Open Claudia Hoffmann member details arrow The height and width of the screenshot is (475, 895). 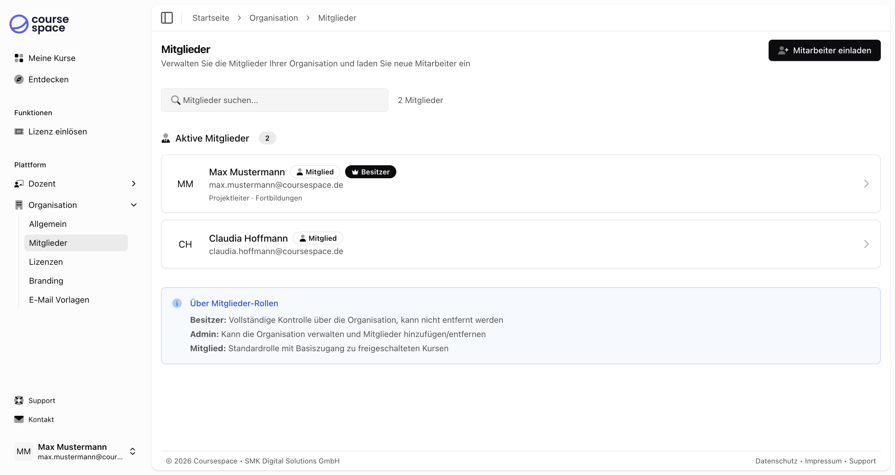866,244
